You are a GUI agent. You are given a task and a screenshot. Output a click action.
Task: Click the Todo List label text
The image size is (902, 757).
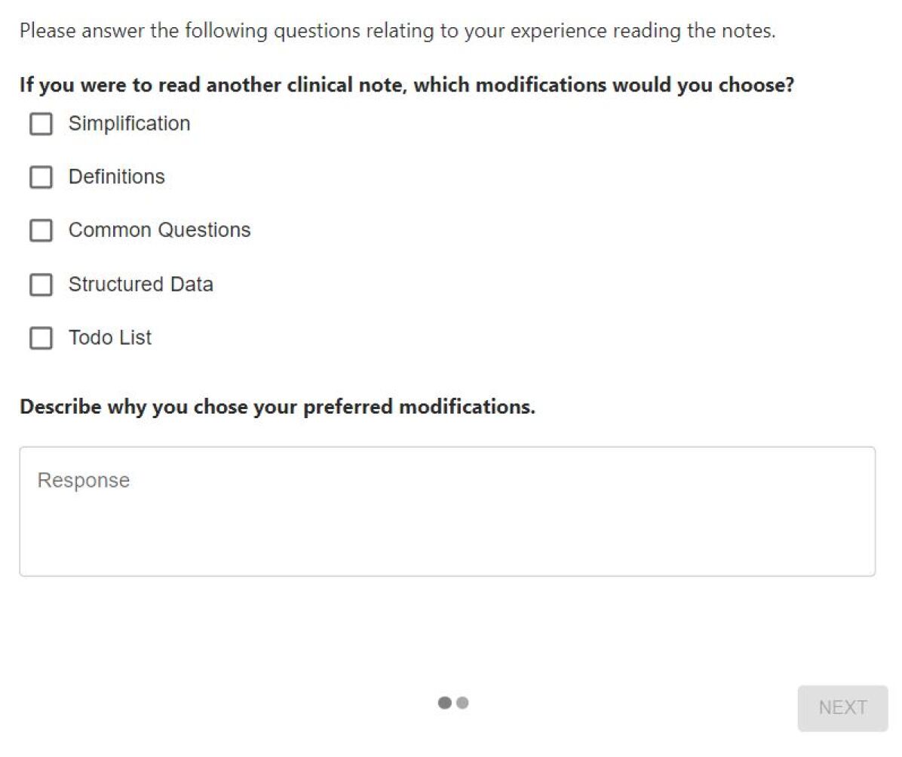coord(109,338)
